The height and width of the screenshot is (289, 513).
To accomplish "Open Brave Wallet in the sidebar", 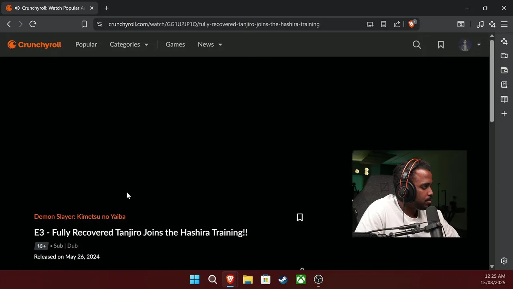I will click(x=504, y=70).
